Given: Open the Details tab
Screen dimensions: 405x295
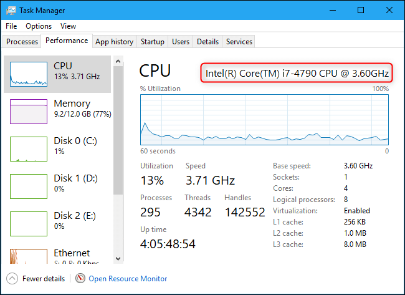Looking at the screenshot, I should coord(207,42).
